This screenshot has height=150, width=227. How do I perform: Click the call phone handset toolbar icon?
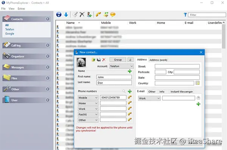click(x=98, y=14)
